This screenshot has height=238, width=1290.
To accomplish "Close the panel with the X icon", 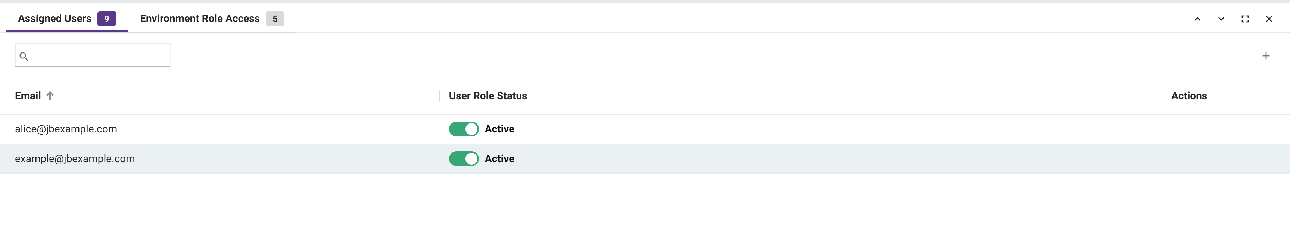I will pos(1268,19).
